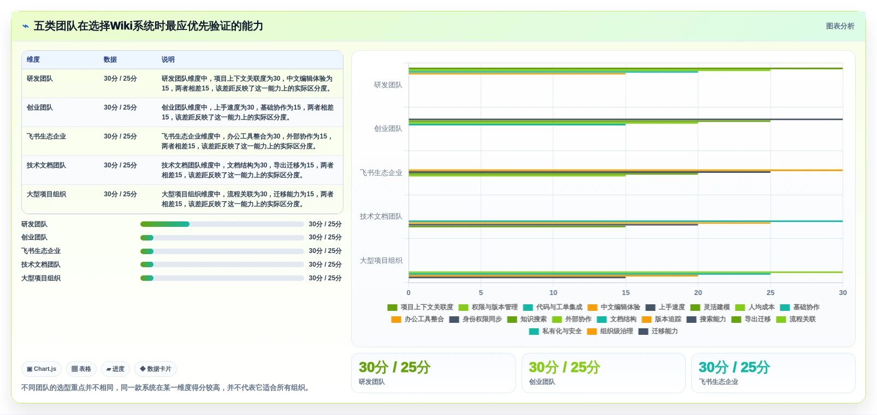Toggle legend item 基础协作

pyautogui.click(x=799, y=308)
